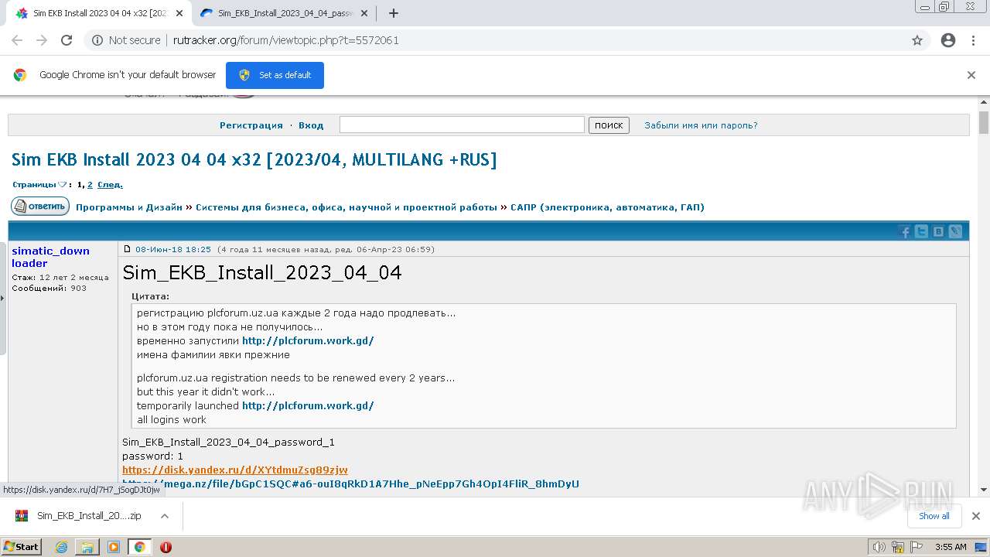
Task: Open the plcforum.work.gd link in English text
Action: [x=308, y=405]
